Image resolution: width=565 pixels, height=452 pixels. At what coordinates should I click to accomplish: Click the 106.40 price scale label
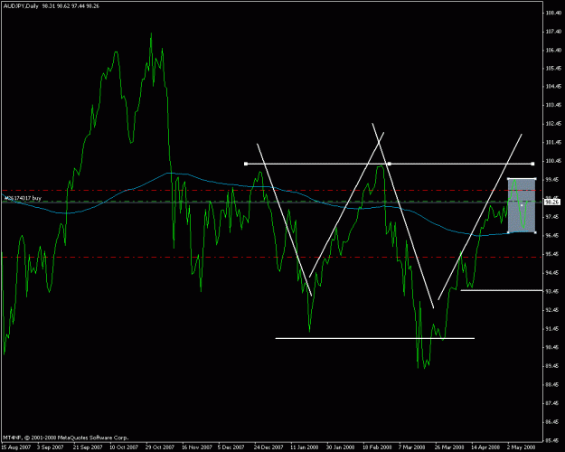[x=553, y=50]
